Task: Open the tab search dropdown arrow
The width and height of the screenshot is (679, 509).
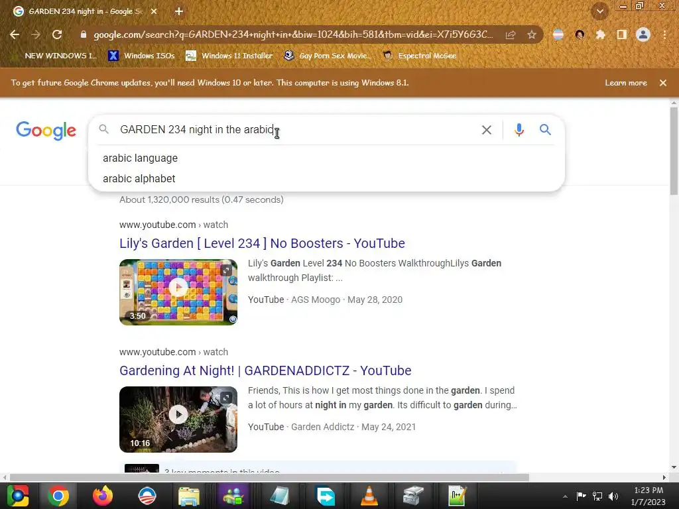Action: click(x=600, y=12)
